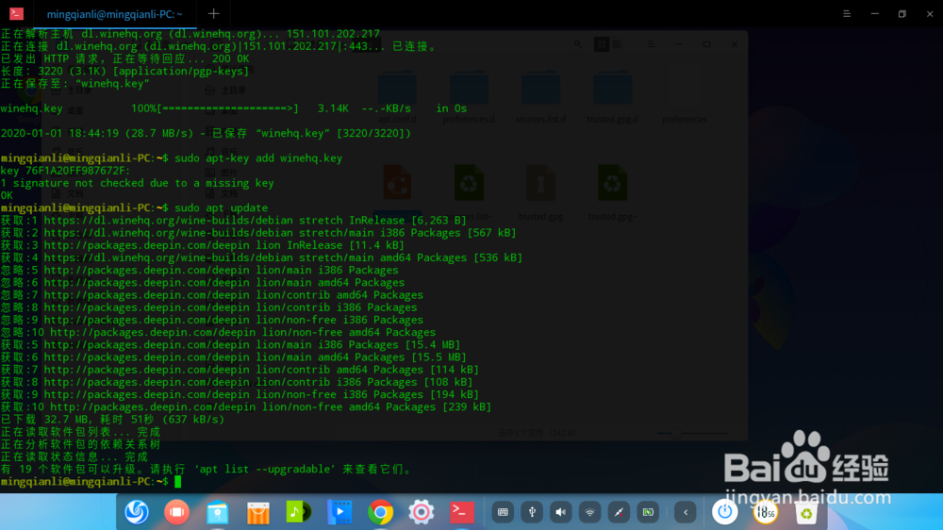Image resolution: width=943 pixels, height=530 pixels.
Task: Add a new terminal tab with plus button
Action: tap(213, 13)
